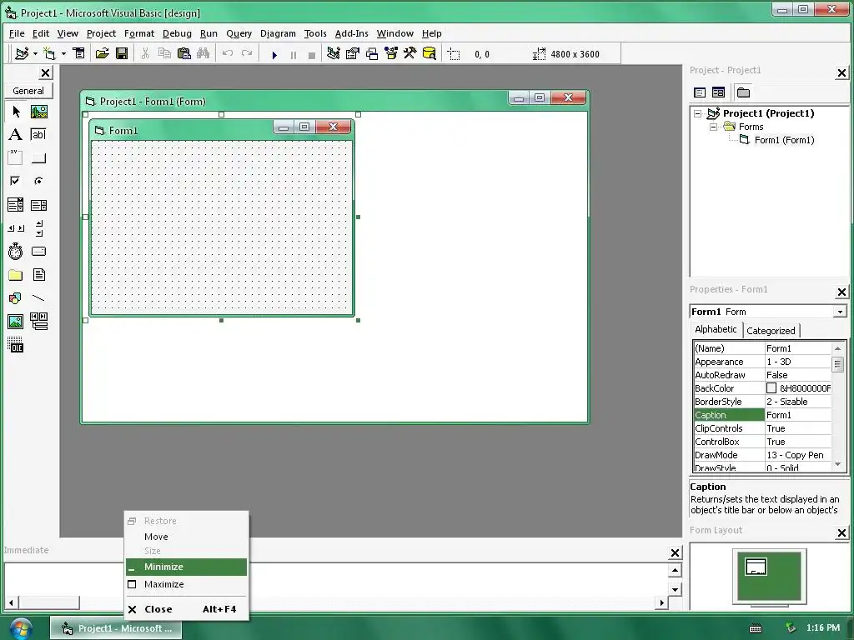Select the ListBox control in the toolbox
Image resolution: width=854 pixels, height=640 pixels.
click(38, 205)
